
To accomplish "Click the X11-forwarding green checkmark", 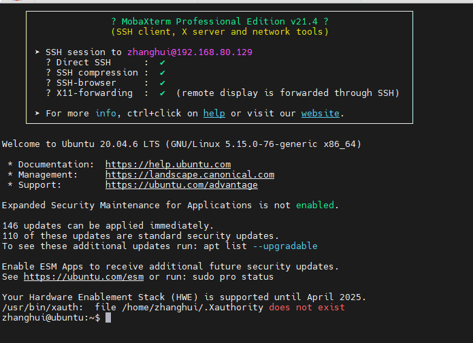I will click(x=162, y=93).
